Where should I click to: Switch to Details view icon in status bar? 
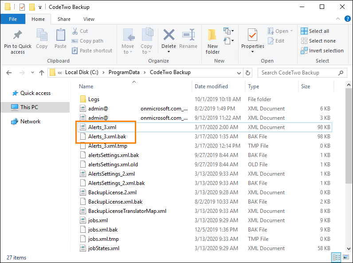(337, 257)
